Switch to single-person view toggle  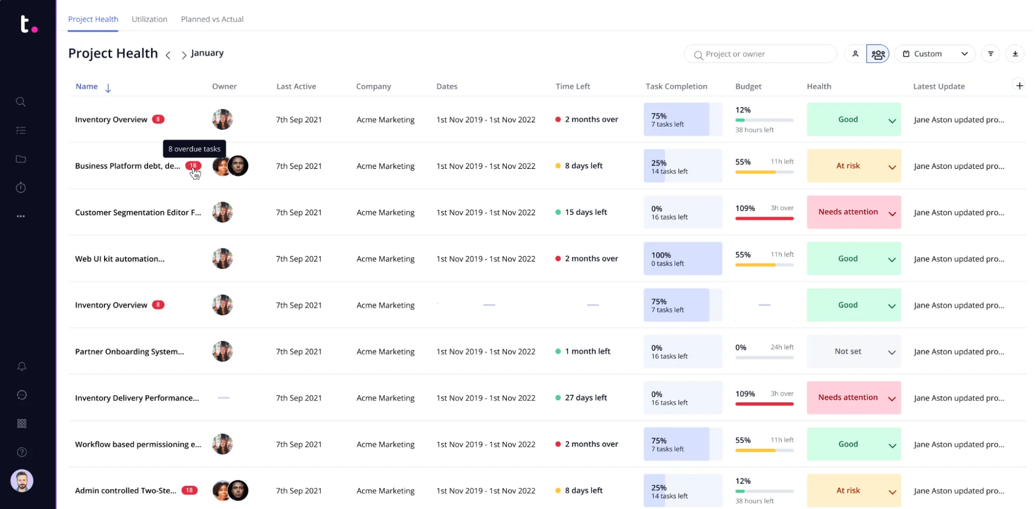pyautogui.click(x=854, y=53)
